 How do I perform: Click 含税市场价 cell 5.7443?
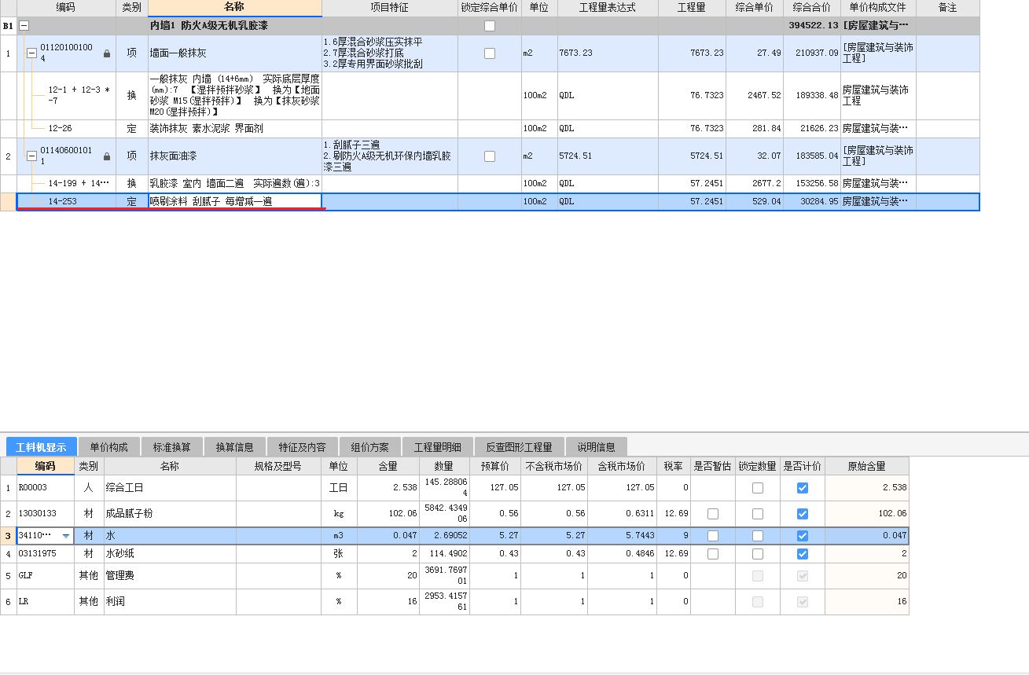(621, 536)
